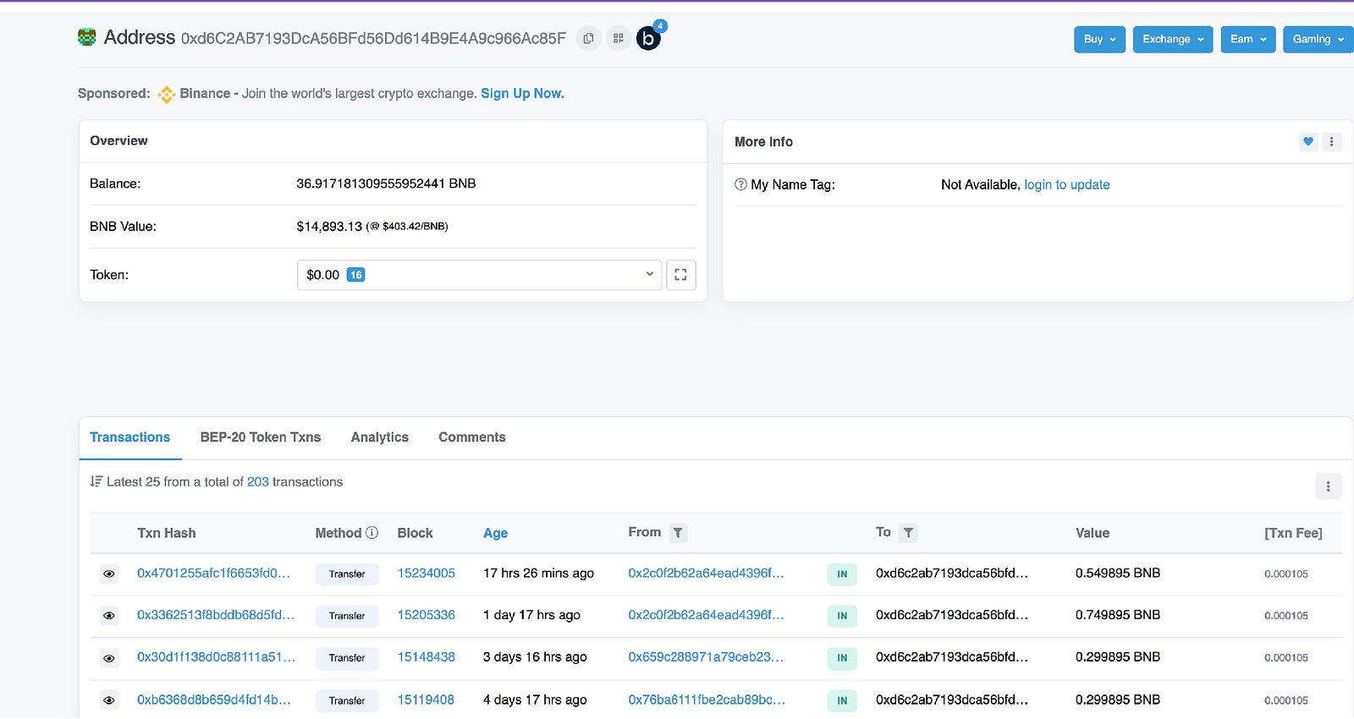
Task: Filter transactions by From address icon
Action: coord(678,533)
